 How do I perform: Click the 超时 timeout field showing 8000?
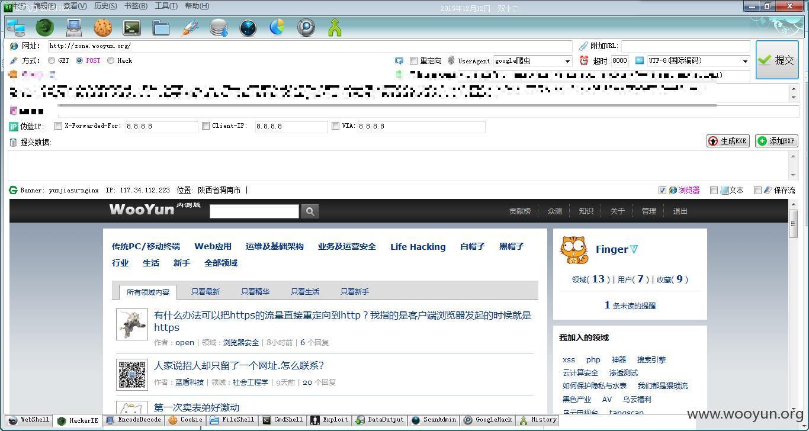click(619, 60)
